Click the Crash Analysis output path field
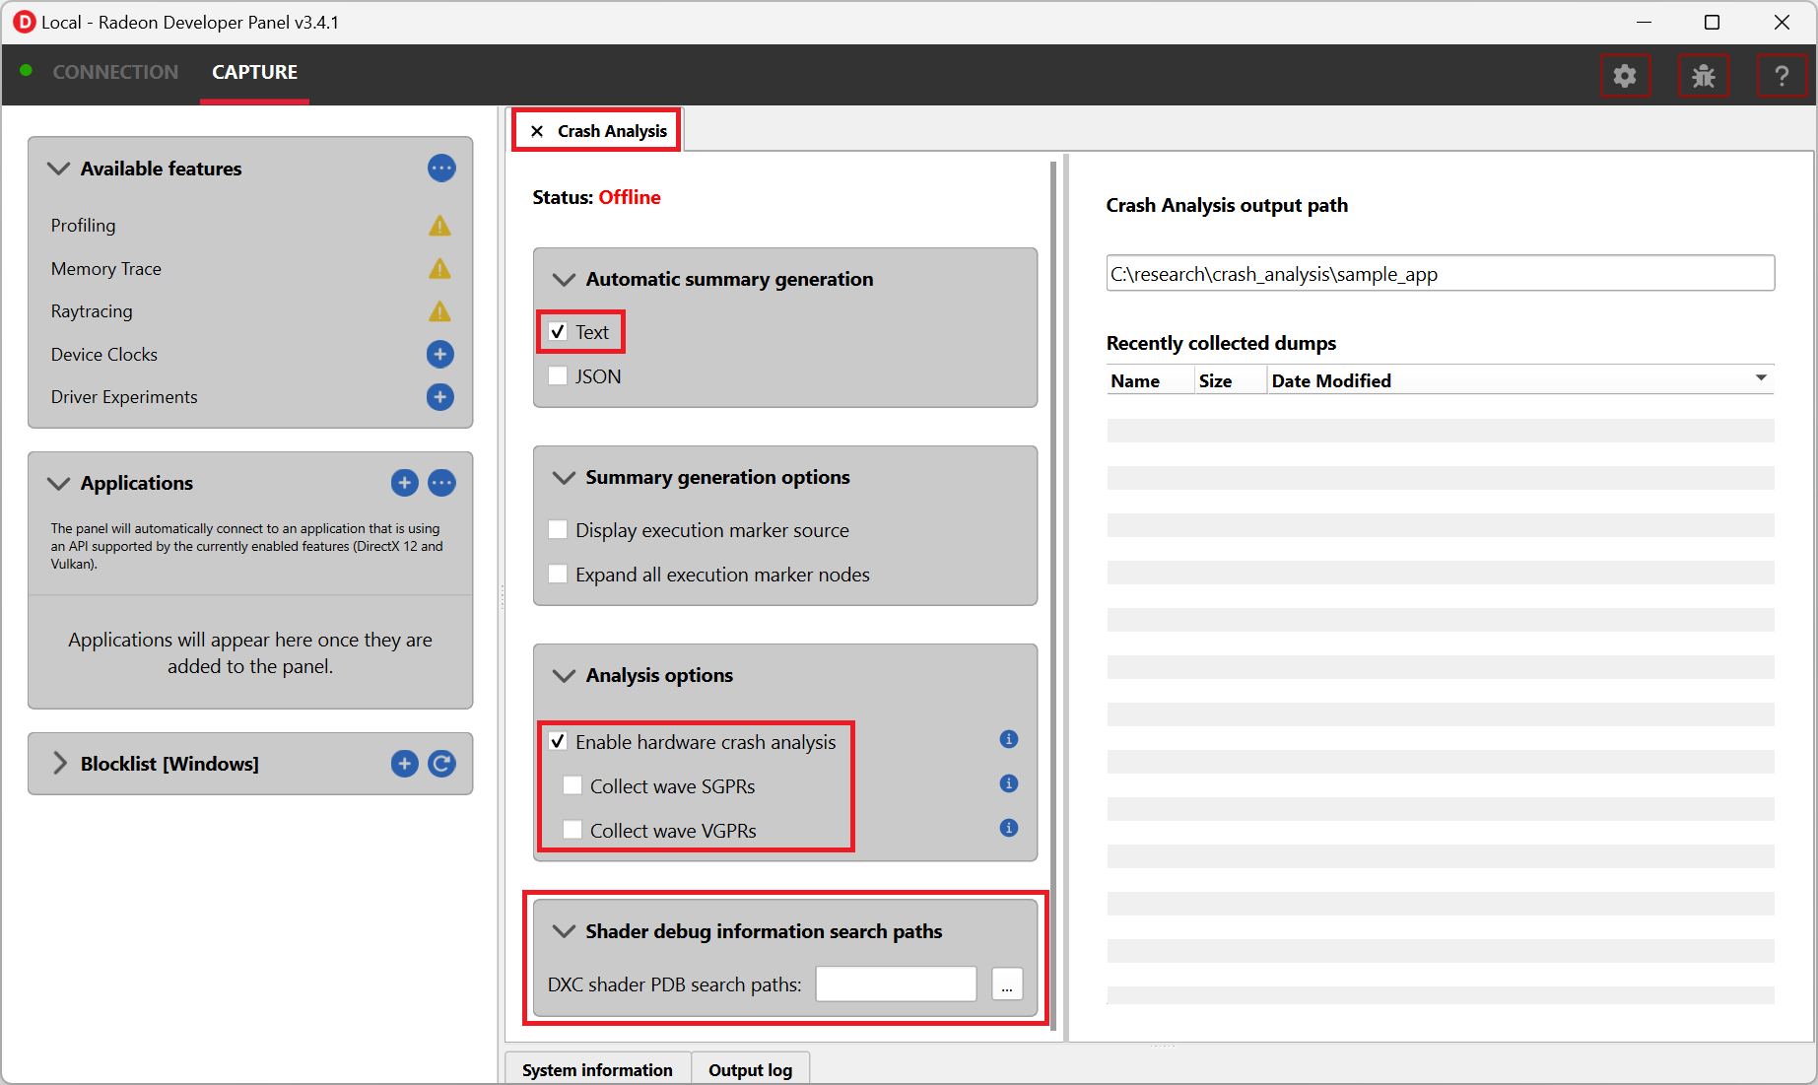The width and height of the screenshot is (1818, 1085). 1439,274
